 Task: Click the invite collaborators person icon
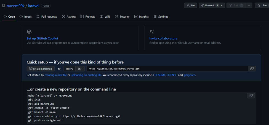coord(152,31)
